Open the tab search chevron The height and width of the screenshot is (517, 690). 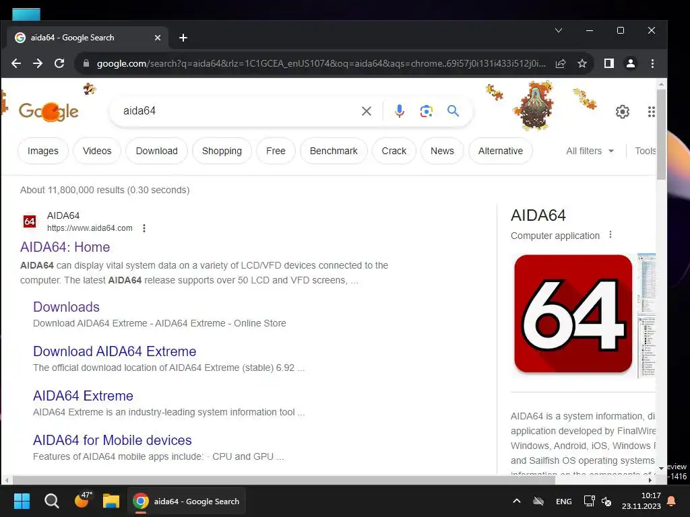559,30
